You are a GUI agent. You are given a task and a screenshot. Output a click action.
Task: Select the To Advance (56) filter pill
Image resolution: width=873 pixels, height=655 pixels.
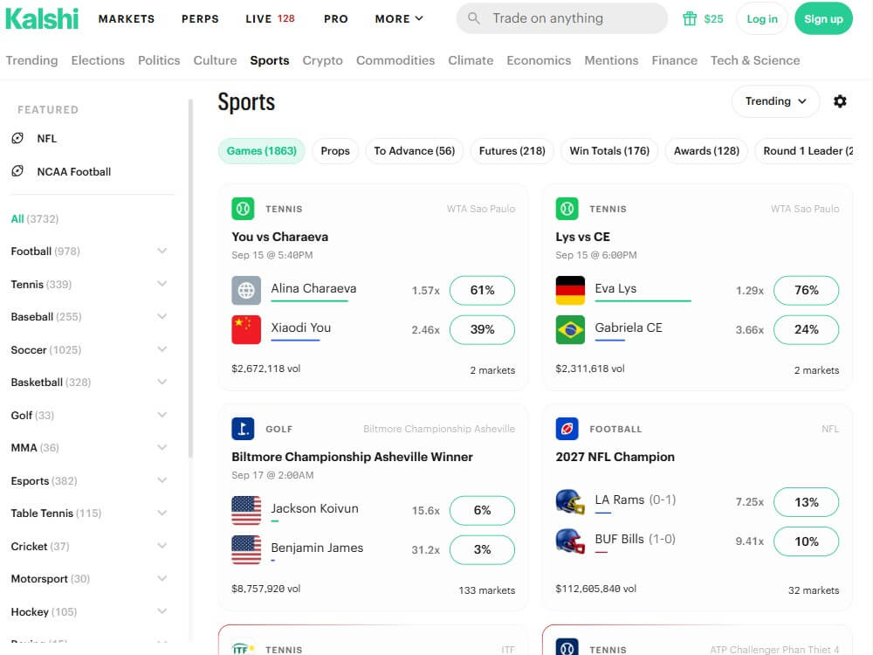coord(414,151)
